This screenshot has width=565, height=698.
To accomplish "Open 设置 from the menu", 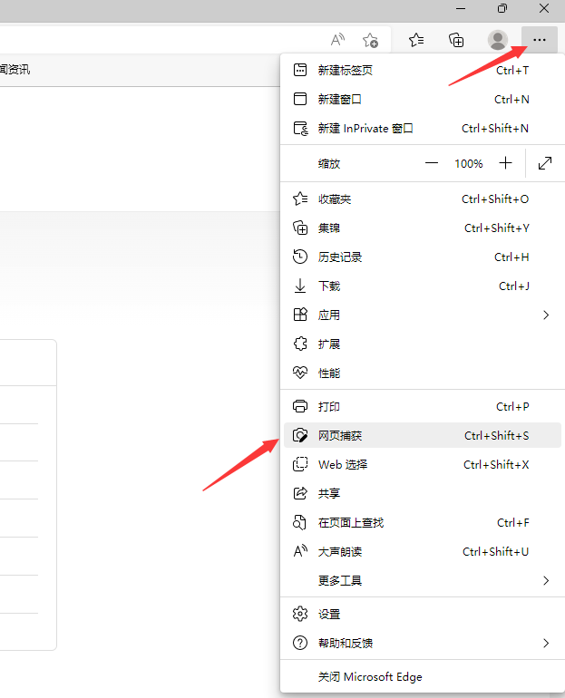I will coord(329,615).
